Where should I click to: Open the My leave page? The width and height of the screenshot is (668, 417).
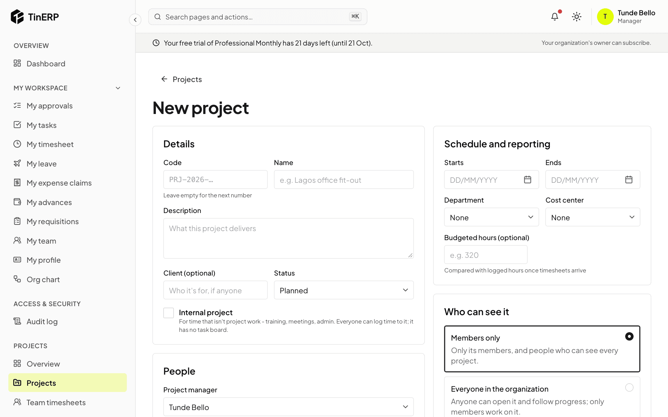[x=67, y=164]
